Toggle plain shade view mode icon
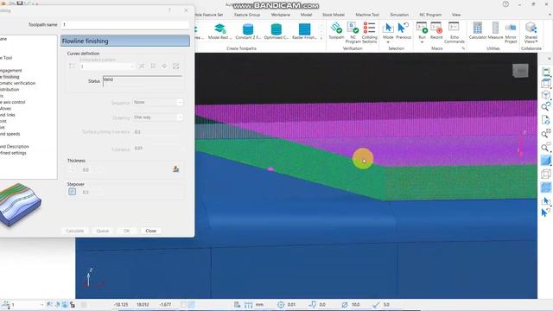This screenshot has height=311, width=553. click(x=545, y=161)
